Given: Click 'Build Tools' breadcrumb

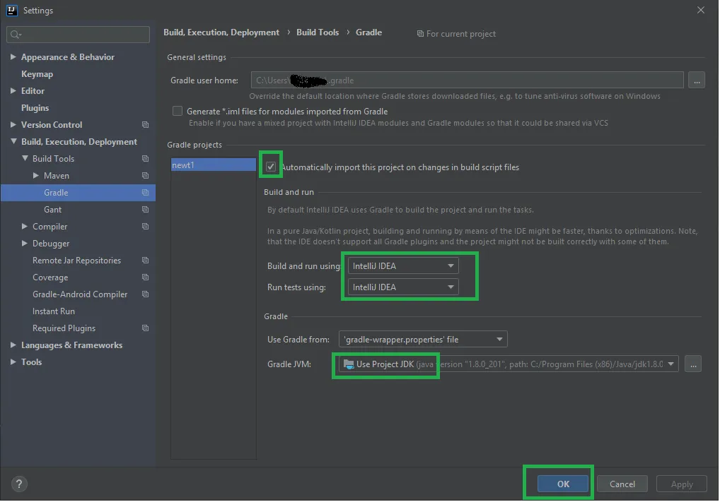Looking at the screenshot, I should [x=318, y=32].
